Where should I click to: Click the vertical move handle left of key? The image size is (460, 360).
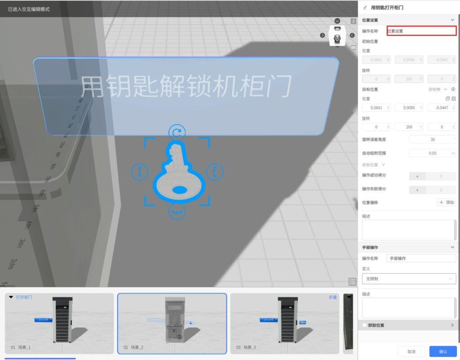pyautogui.click(x=139, y=172)
